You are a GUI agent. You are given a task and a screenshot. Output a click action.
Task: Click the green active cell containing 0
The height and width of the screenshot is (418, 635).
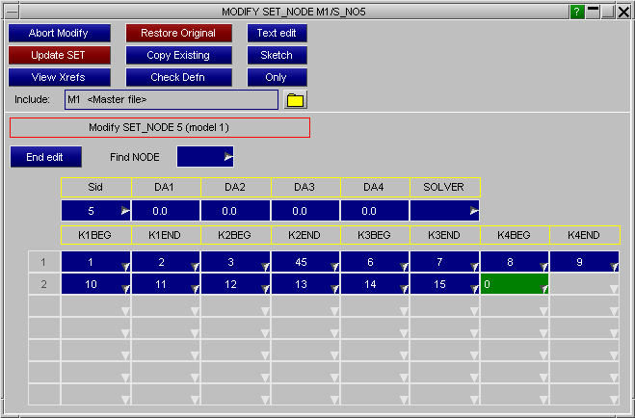tap(515, 284)
